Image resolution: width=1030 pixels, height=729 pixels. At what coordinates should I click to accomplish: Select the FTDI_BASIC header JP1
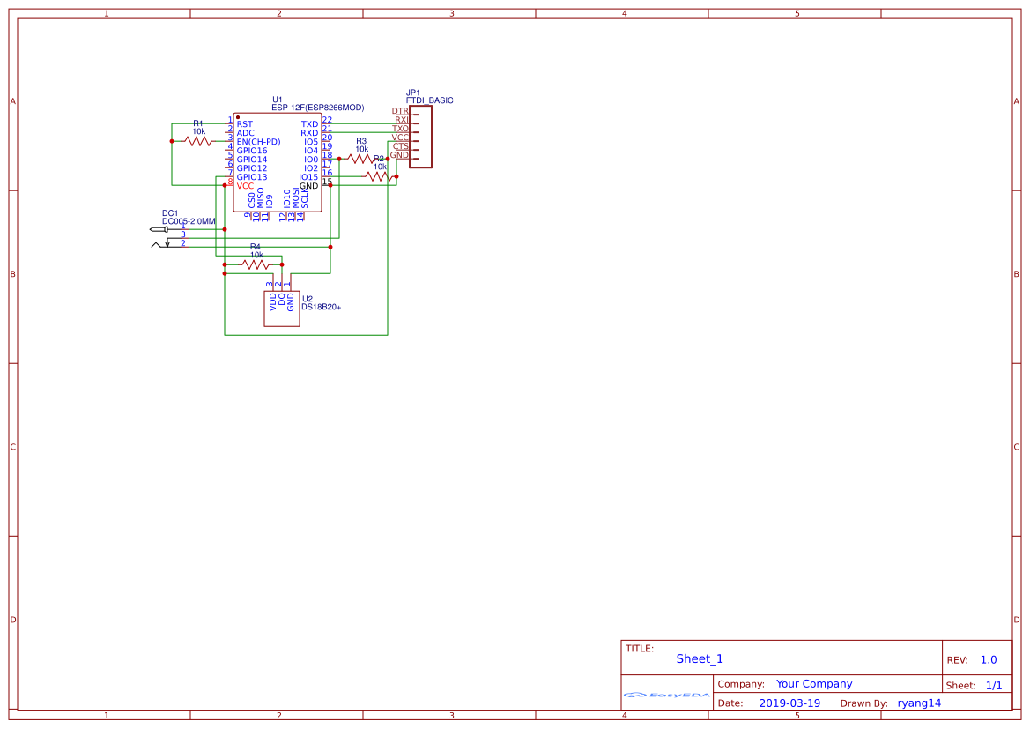point(420,138)
